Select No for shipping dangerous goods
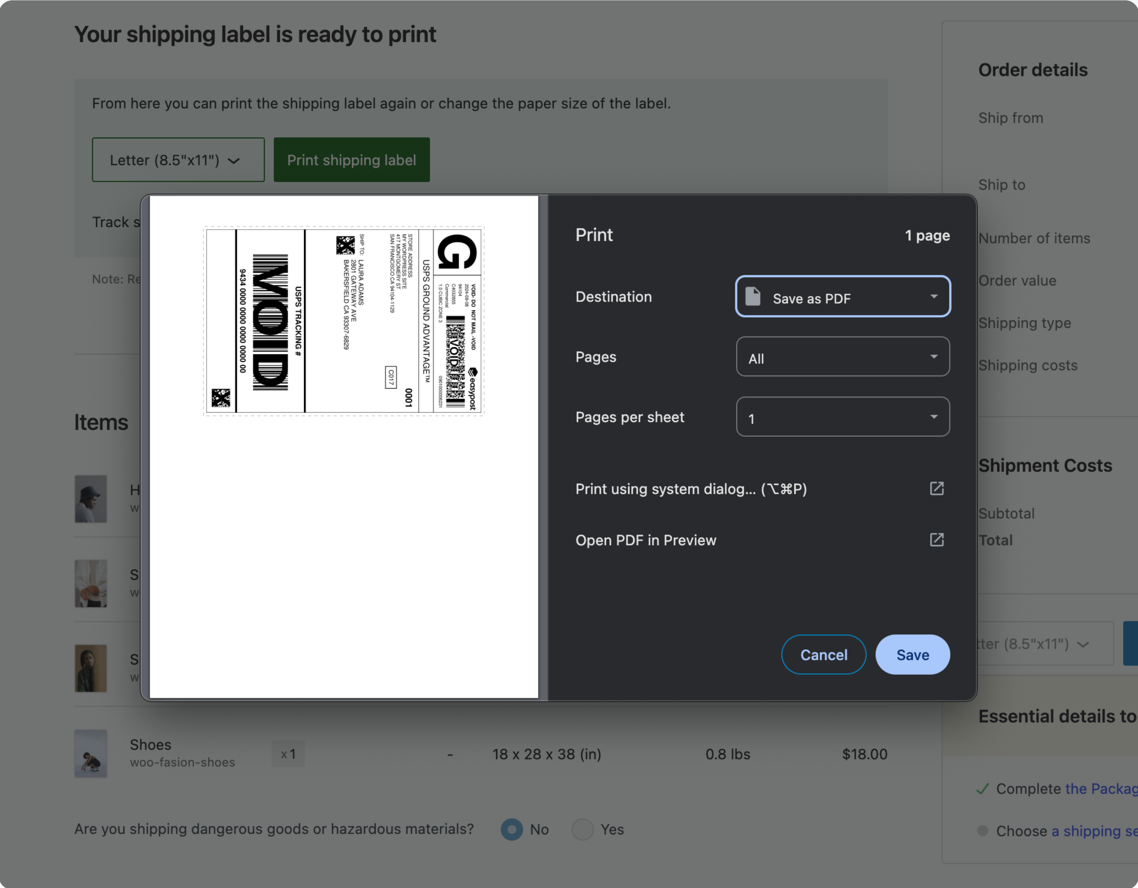This screenshot has height=888, width=1138. 511,829
